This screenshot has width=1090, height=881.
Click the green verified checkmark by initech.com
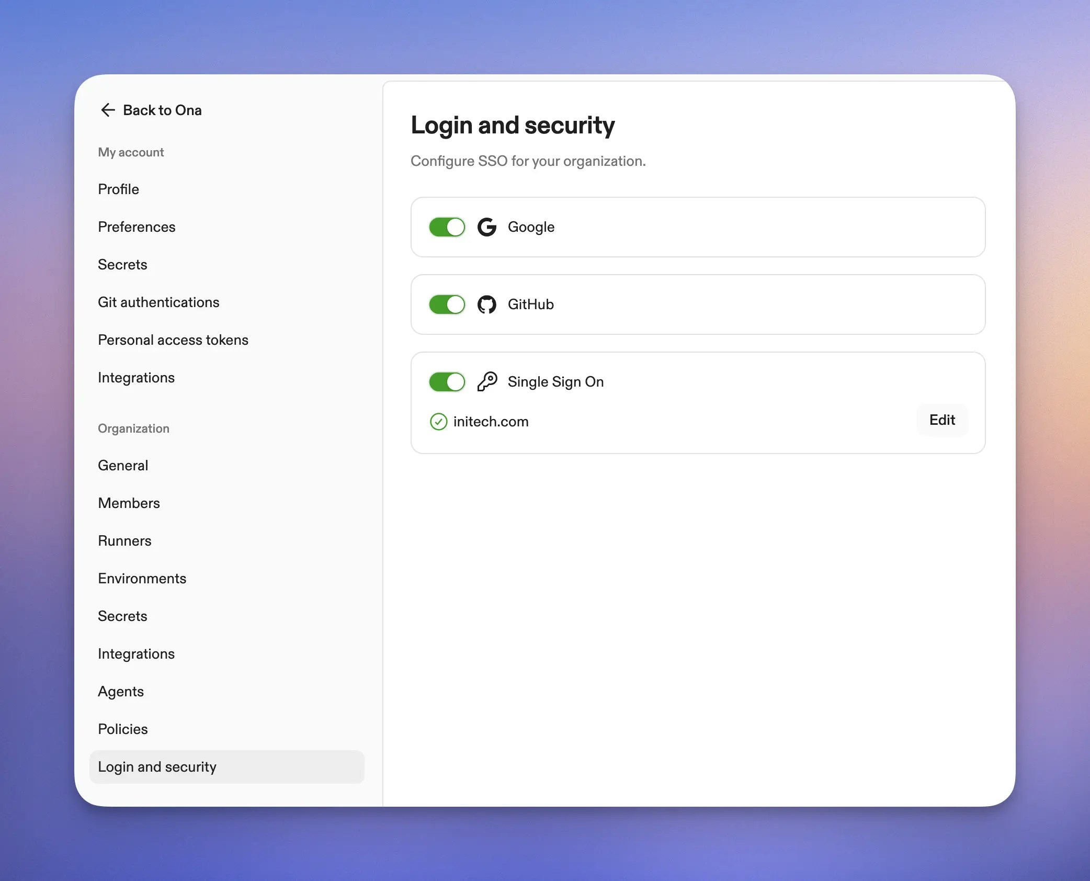pos(438,422)
